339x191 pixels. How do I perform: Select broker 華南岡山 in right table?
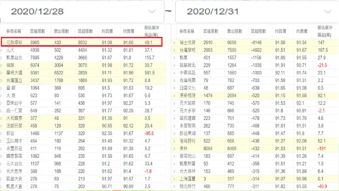[187, 156]
